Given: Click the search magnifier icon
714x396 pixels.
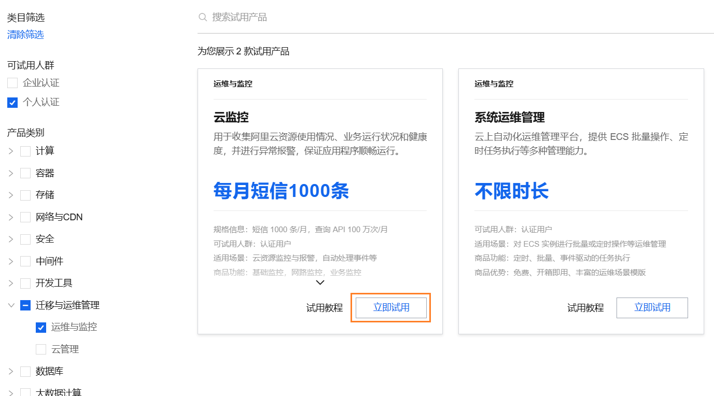Looking at the screenshot, I should tap(203, 17).
